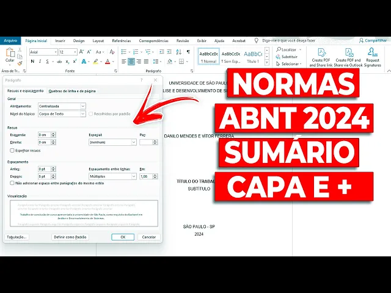Apply strikethrough formatting

pos(59,62)
